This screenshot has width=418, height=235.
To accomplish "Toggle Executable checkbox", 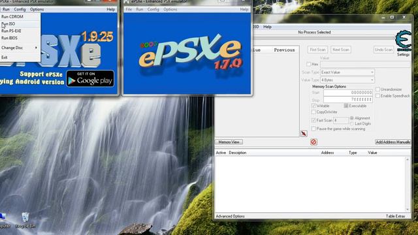I will tap(346, 106).
